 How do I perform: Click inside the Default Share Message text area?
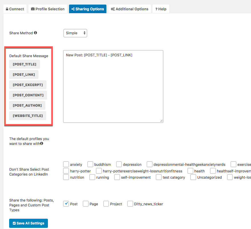point(113,87)
